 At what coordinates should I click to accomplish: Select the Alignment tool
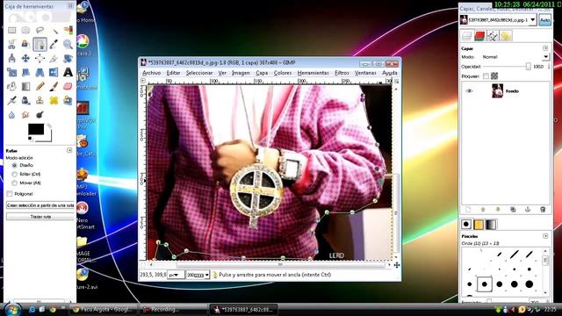[40, 59]
